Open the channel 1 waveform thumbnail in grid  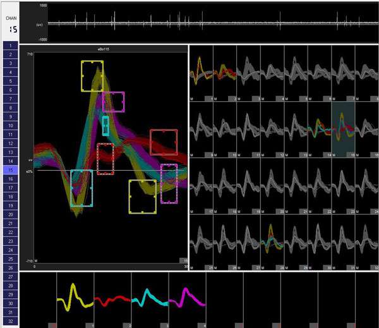point(202,73)
